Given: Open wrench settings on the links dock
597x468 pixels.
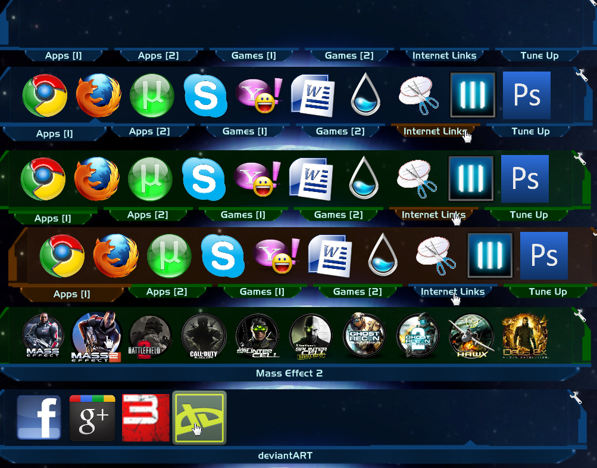Looking at the screenshot, I should [x=576, y=398].
